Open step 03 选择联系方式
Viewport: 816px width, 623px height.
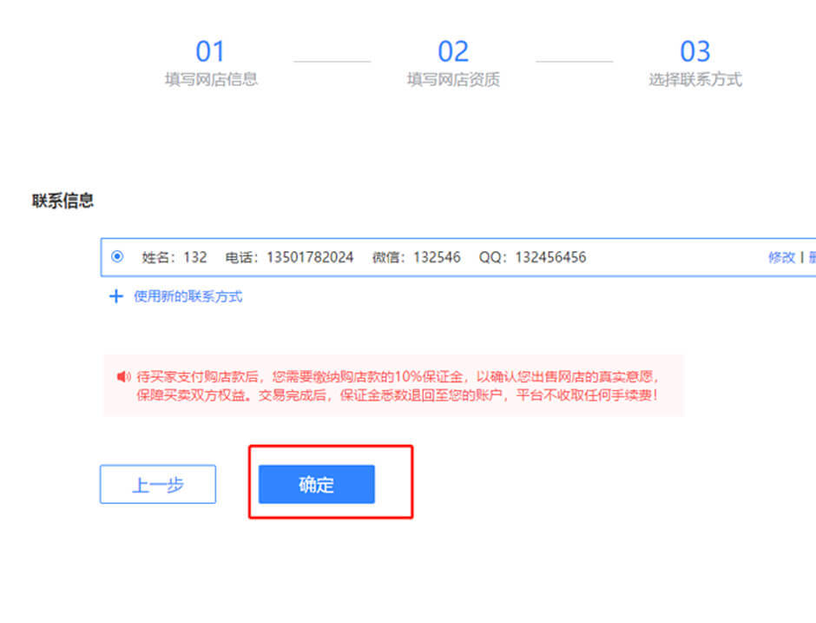[x=695, y=63]
